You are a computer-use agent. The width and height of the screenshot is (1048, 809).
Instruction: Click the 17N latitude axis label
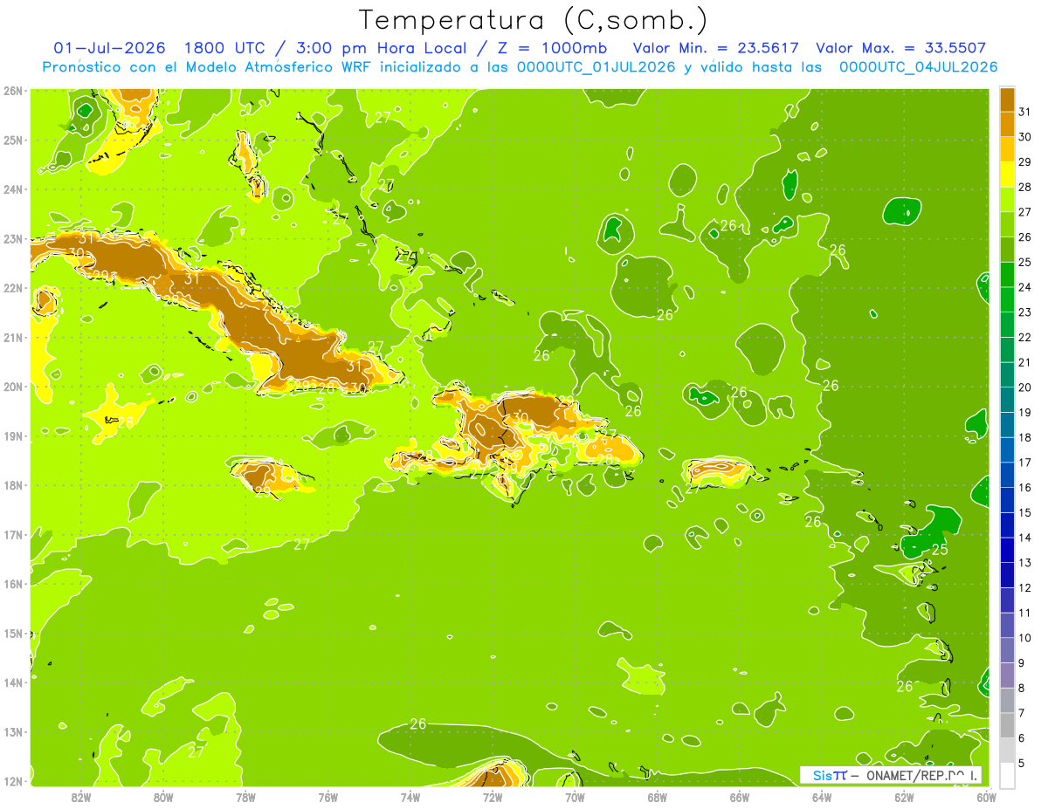click(x=12, y=534)
